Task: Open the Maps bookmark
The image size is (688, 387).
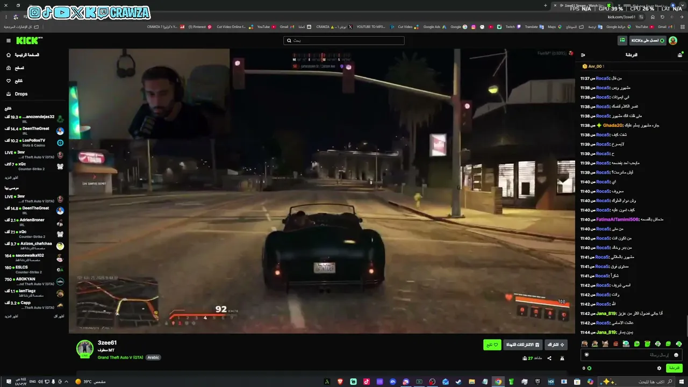Action: 554,27
